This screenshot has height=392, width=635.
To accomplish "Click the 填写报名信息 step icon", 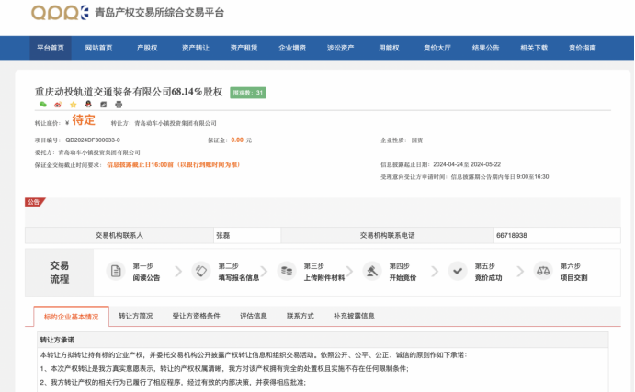I will point(201,271).
